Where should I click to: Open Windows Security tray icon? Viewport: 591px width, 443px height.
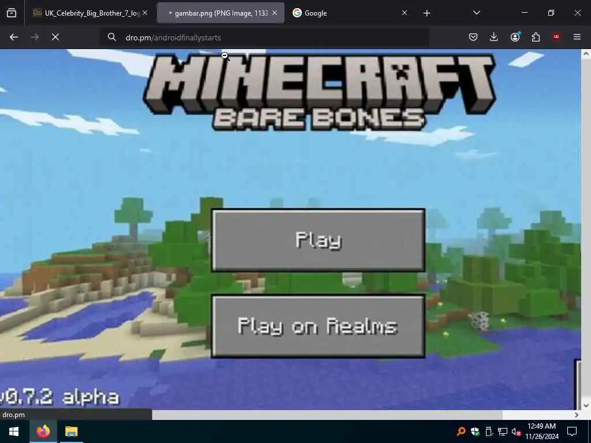point(475,431)
